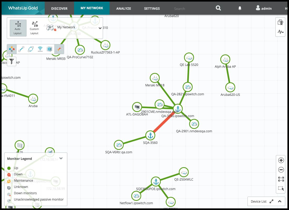The height and width of the screenshot is (210, 289).
Task: Click the fit-to-screen map control
Action: pyautogui.click(x=281, y=179)
